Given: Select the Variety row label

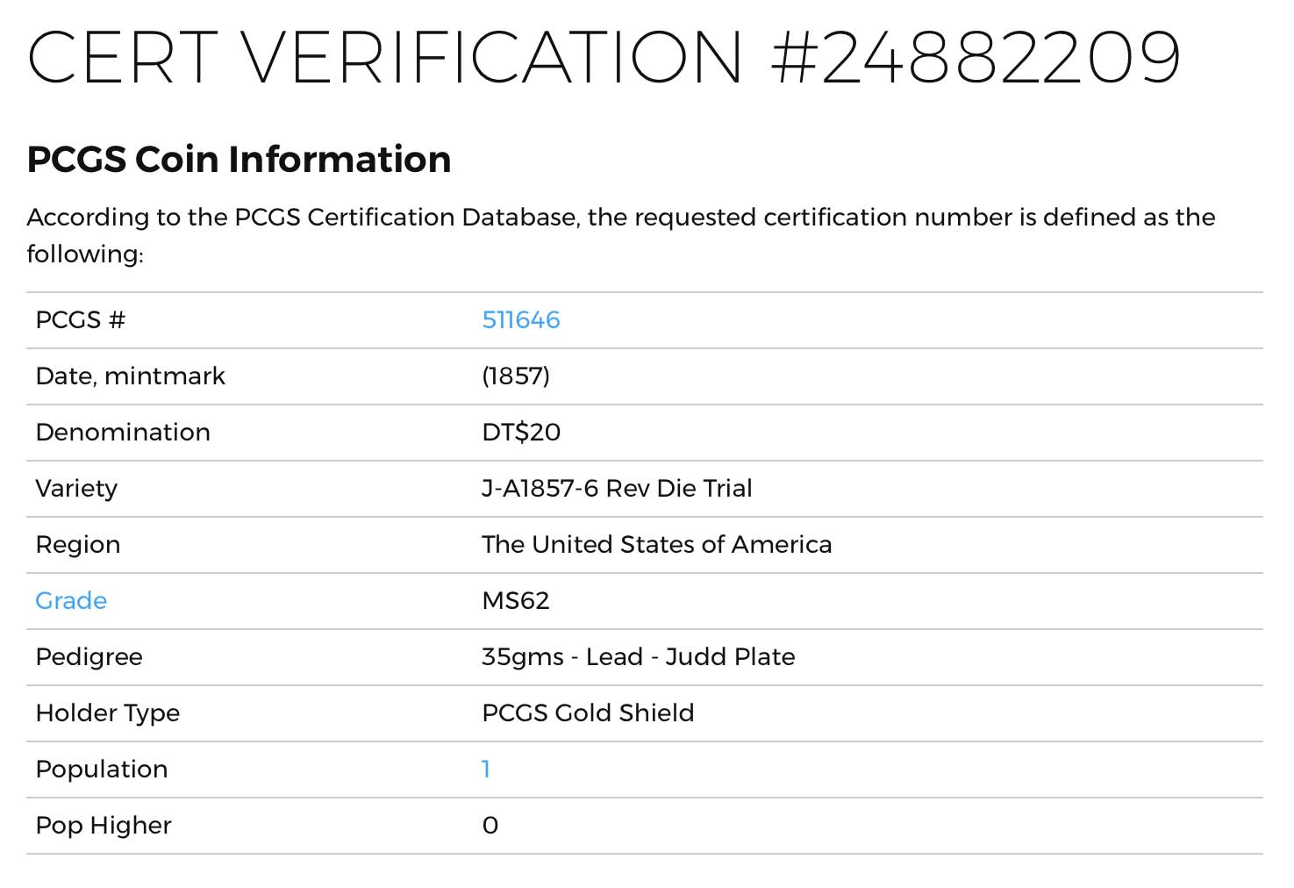Looking at the screenshot, I should coord(76,489).
